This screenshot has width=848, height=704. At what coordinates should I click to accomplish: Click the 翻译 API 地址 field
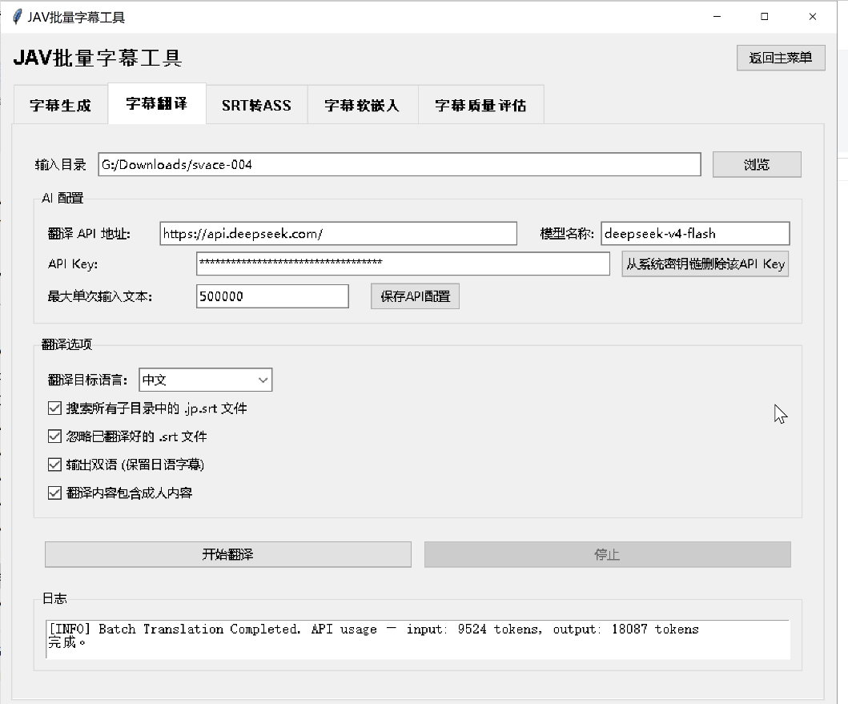pos(339,234)
